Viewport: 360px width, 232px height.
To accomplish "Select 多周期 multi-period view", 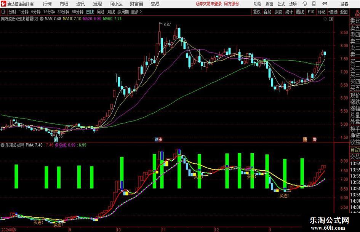I will coord(123,12).
